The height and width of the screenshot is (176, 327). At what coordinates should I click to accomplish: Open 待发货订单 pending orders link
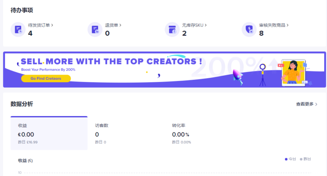(x=40, y=25)
